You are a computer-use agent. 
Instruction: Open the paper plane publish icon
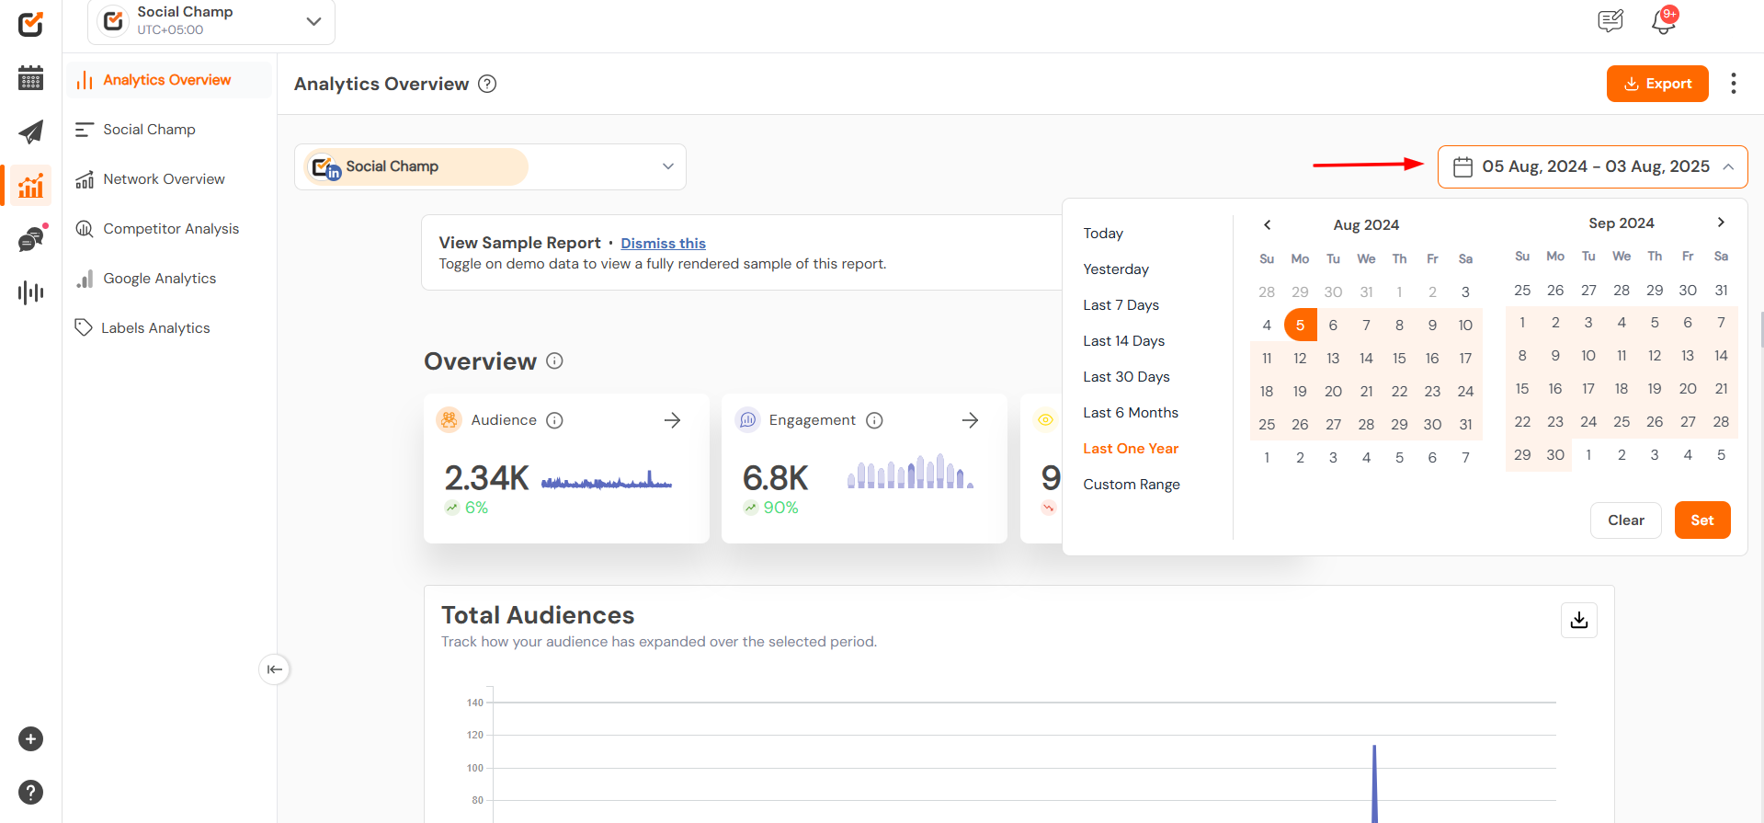[30, 131]
